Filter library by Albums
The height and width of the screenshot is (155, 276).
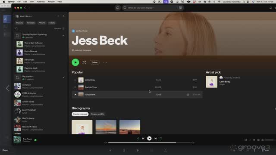click(x=42, y=23)
